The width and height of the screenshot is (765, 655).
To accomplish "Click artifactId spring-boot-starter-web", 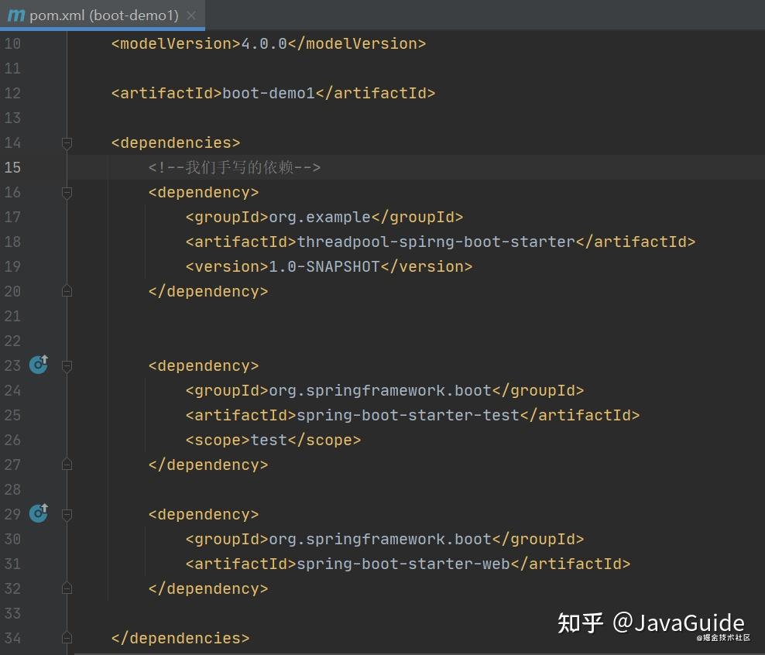I will coord(403,564).
